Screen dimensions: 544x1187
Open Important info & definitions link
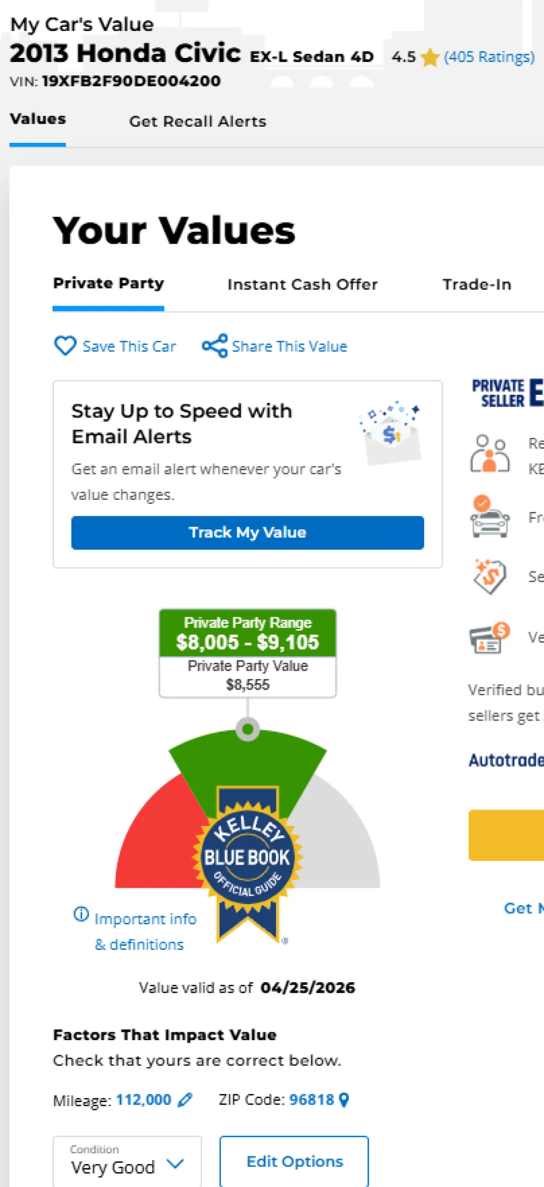(145, 931)
